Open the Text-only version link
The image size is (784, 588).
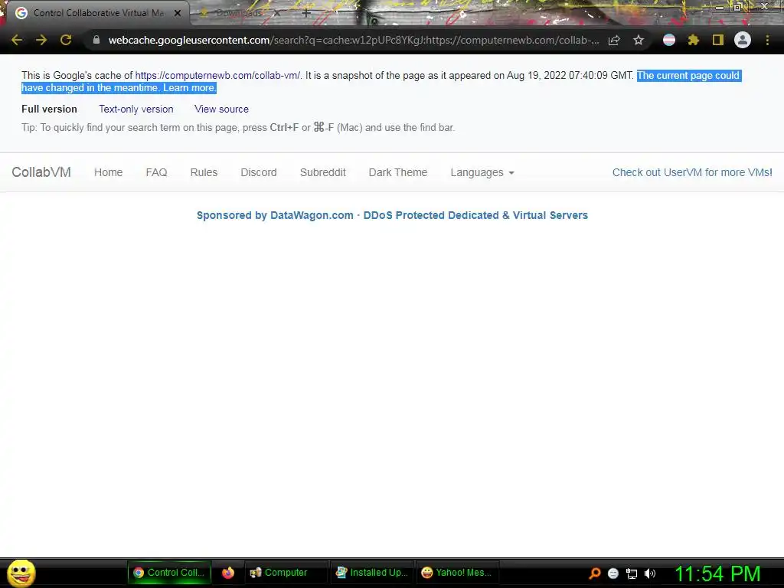pos(136,109)
